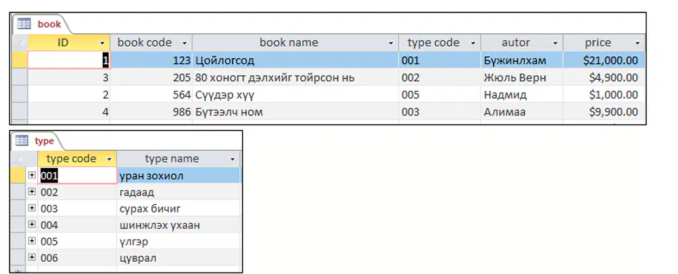
Task: Click the book name cell Цойлогсод
Action: pos(295,60)
